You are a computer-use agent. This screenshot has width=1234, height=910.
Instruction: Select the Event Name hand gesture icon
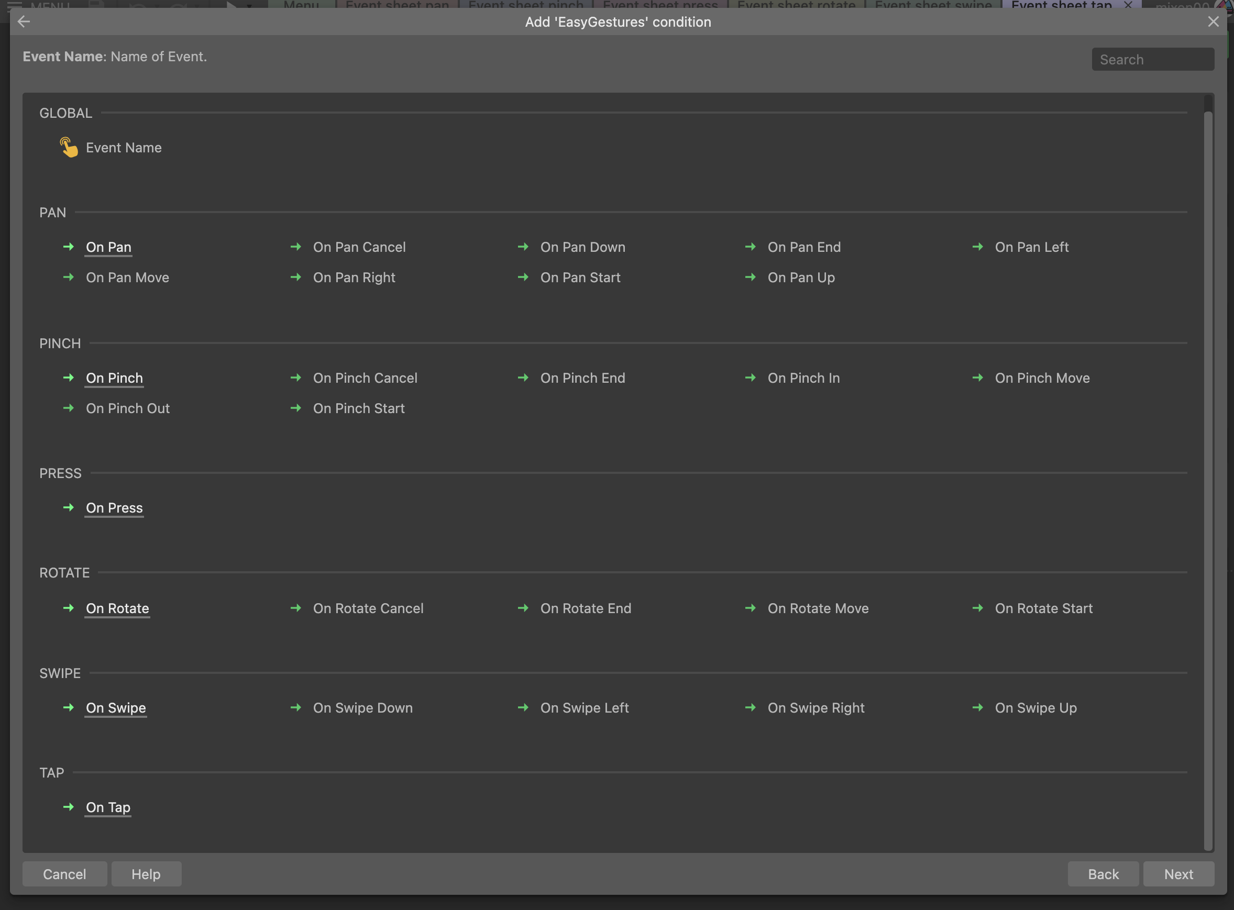click(68, 148)
